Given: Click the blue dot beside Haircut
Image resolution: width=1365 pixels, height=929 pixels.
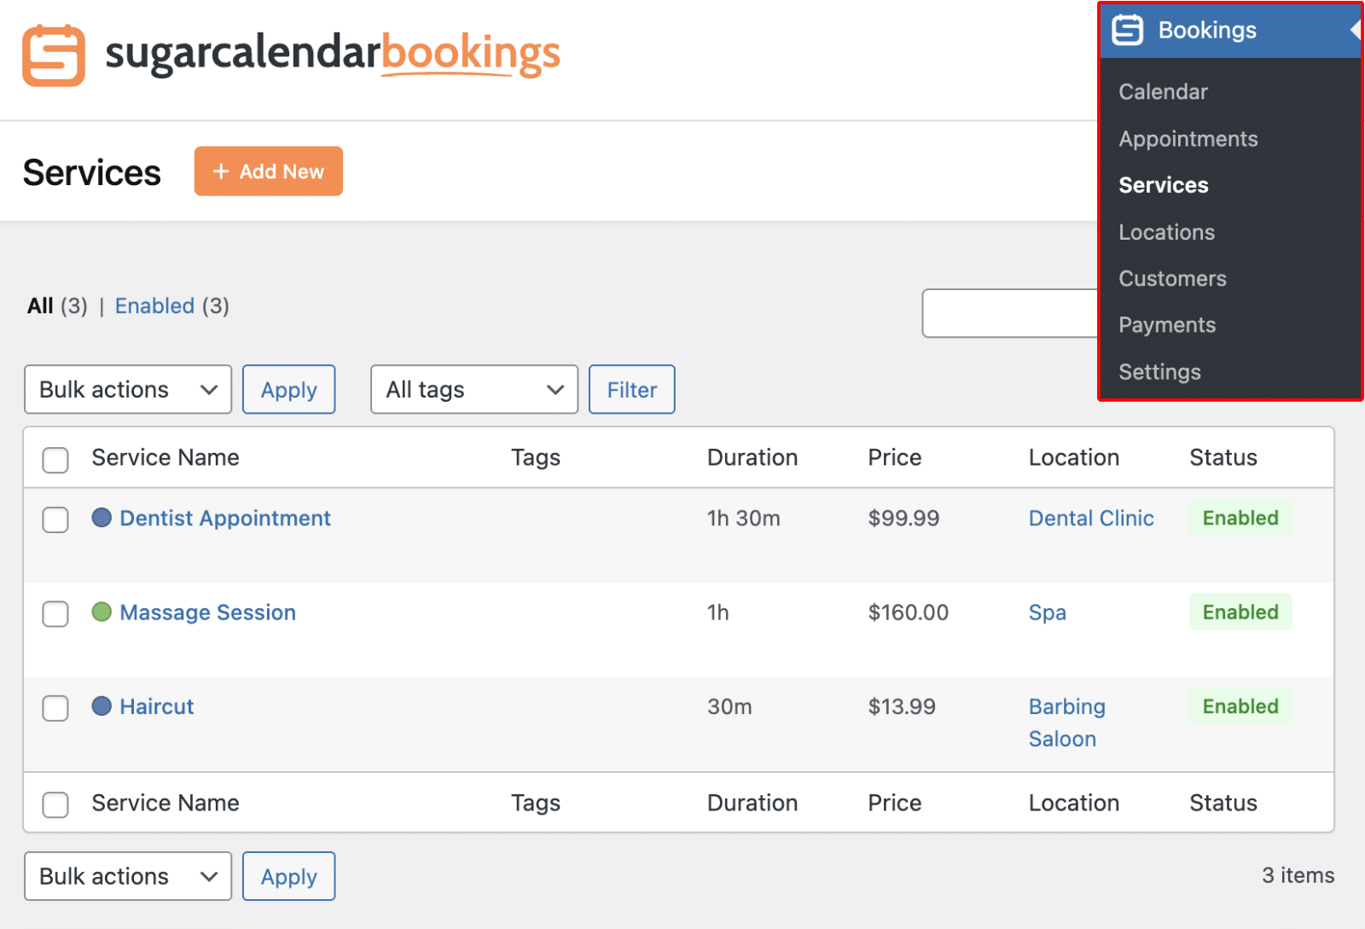Looking at the screenshot, I should tap(102, 706).
